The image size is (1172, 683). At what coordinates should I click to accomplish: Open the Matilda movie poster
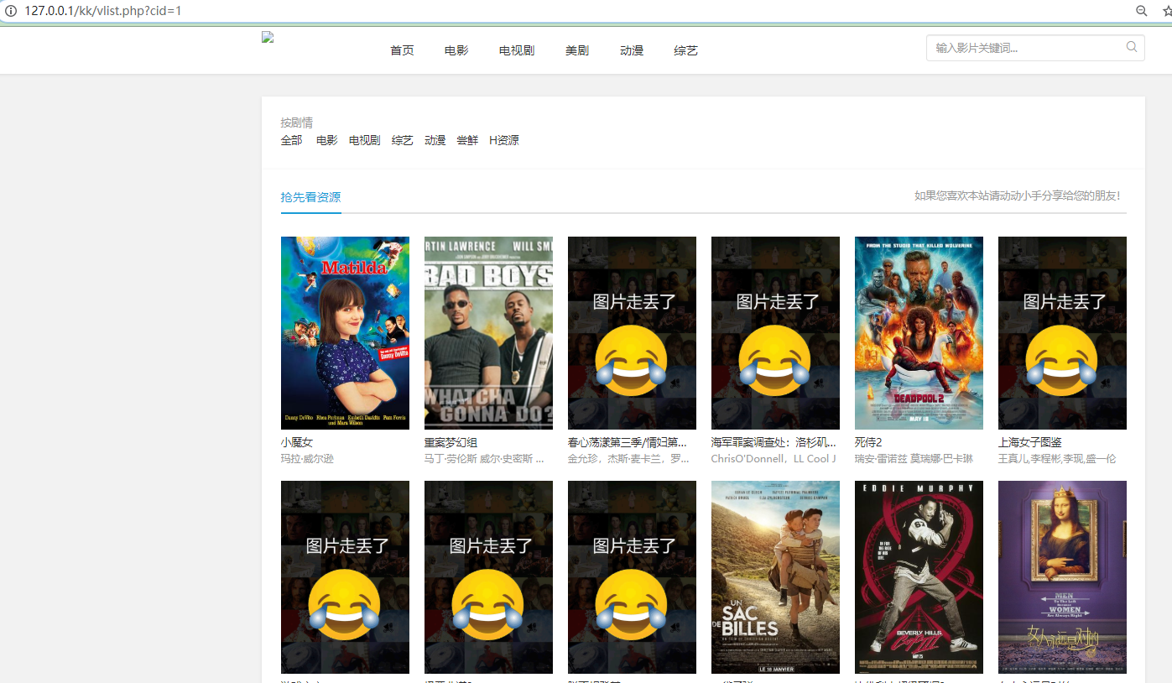(x=345, y=333)
